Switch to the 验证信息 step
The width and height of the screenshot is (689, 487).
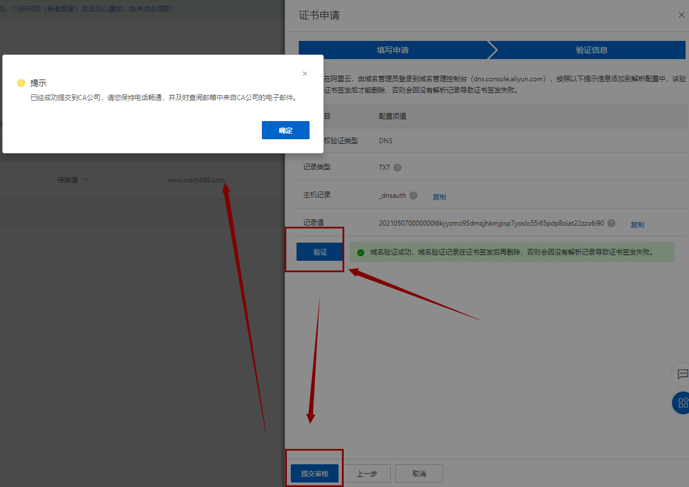tap(591, 50)
